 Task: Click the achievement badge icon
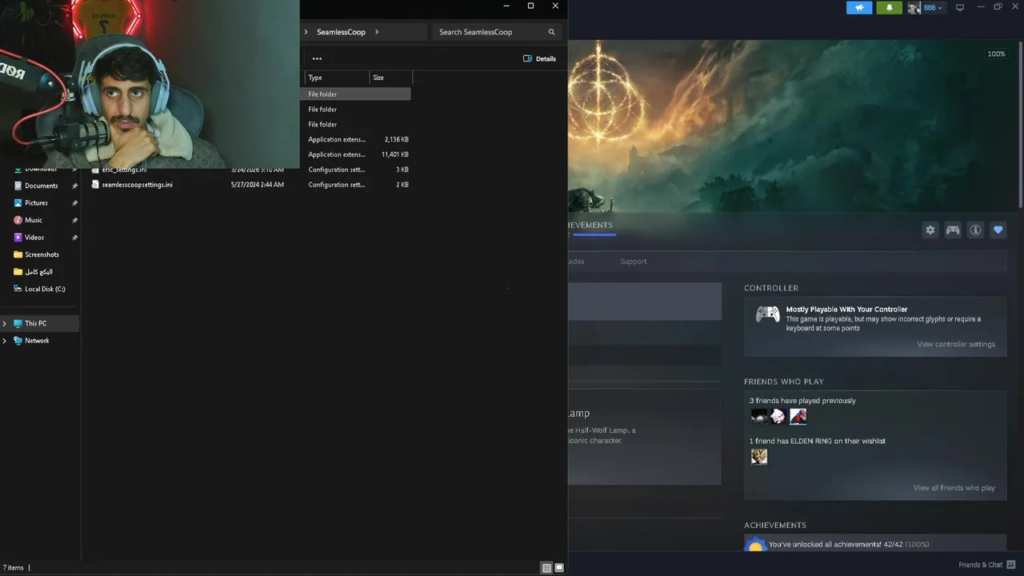[x=755, y=546]
